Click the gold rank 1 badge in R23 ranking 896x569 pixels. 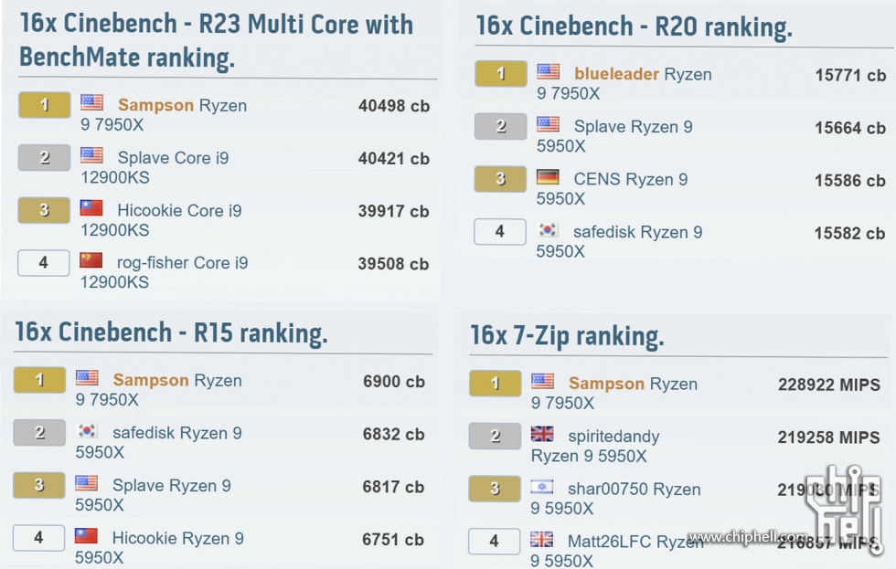click(45, 105)
